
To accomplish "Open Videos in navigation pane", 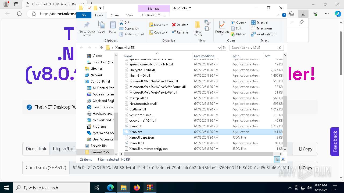I will click(x=97, y=56).
